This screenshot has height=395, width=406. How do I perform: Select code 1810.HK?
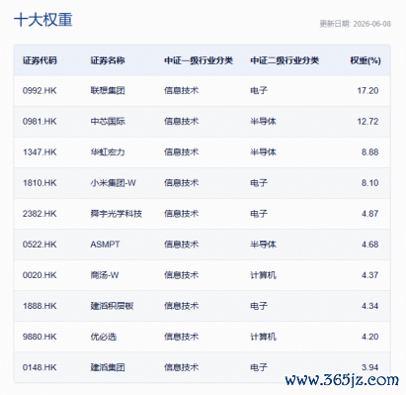tap(40, 183)
